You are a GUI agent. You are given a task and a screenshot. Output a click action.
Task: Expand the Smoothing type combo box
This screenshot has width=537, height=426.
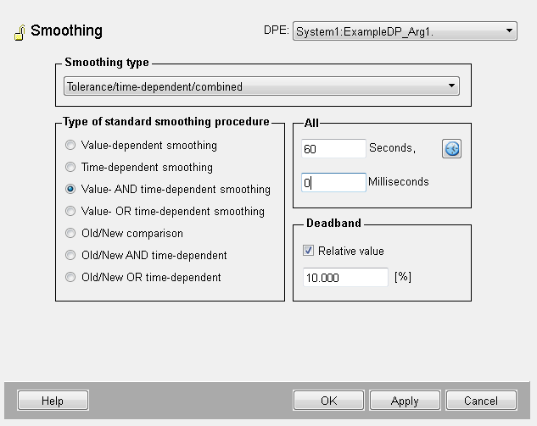pos(261,86)
